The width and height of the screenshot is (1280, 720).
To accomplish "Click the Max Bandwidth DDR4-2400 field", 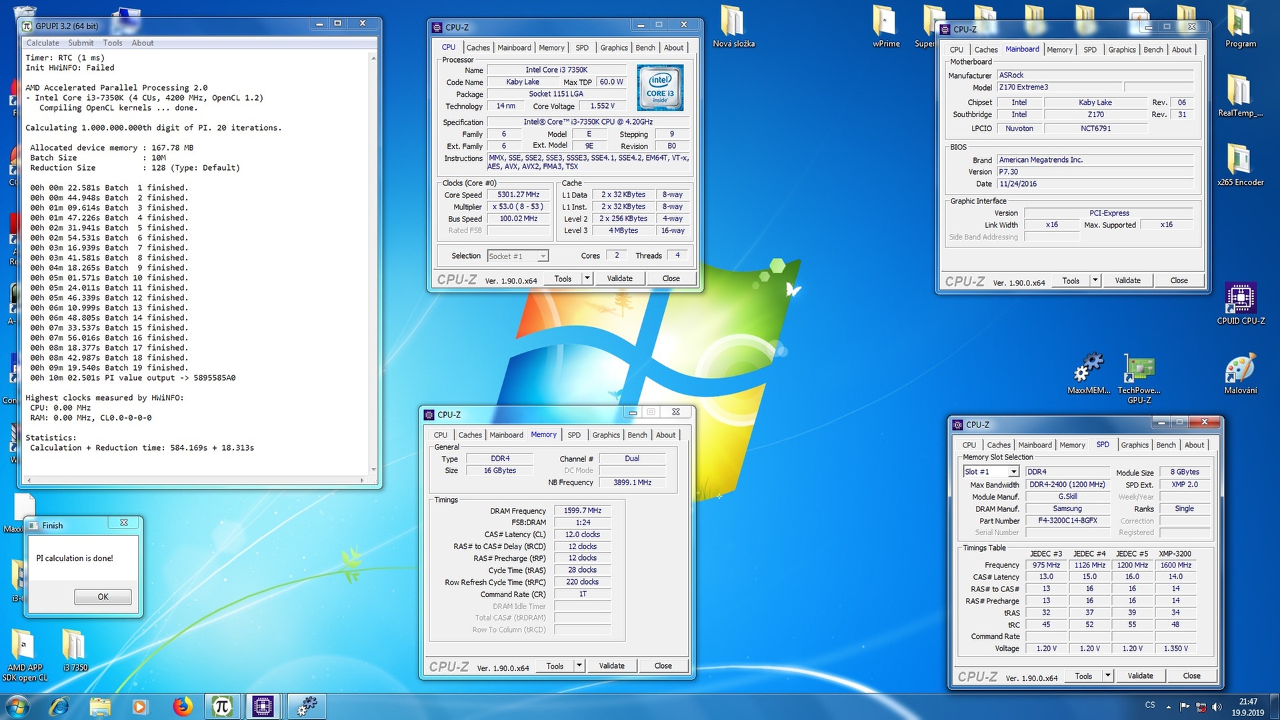I will 1067,485.
